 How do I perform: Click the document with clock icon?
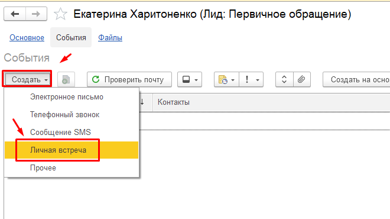click(223, 80)
